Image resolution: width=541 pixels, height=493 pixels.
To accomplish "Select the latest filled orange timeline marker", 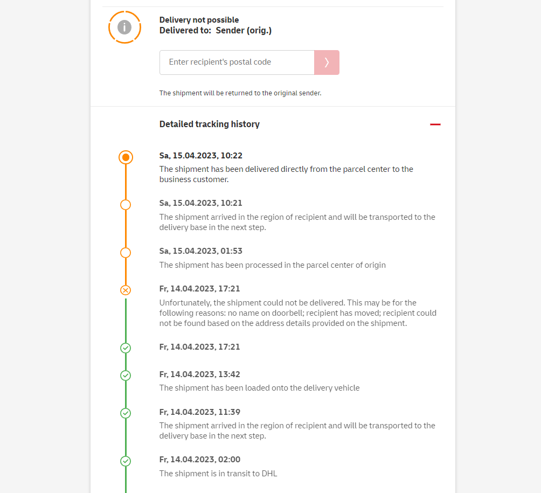I will click(126, 157).
